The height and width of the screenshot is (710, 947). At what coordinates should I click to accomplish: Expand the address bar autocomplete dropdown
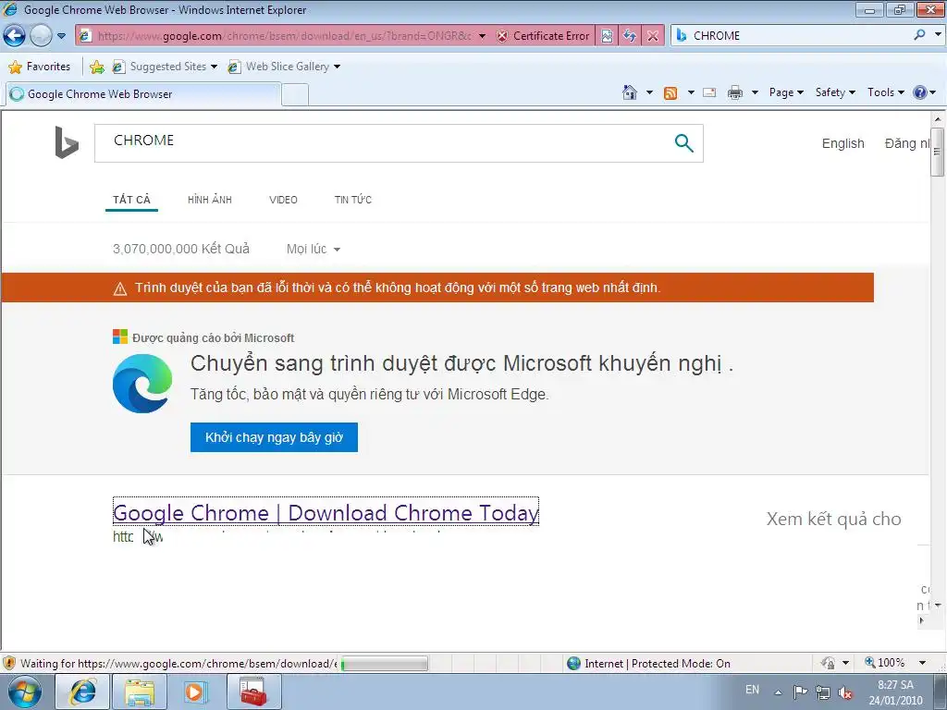point(482,36)
